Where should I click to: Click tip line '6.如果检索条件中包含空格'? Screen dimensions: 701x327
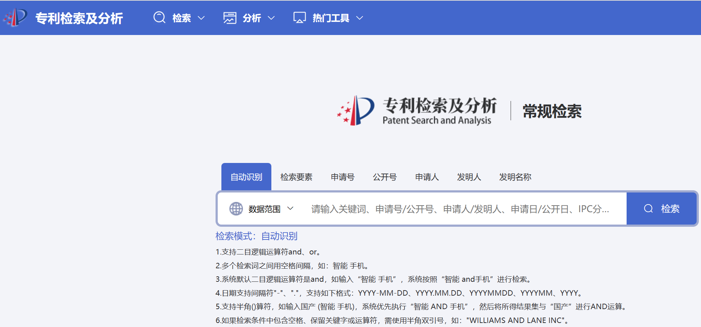point(393,320)
